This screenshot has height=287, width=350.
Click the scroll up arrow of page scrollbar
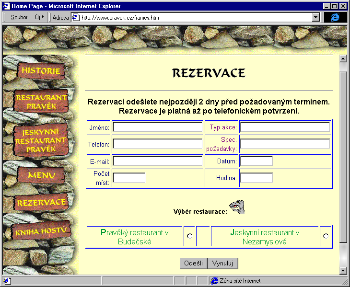click(343, 58)
